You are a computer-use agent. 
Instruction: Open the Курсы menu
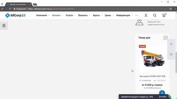point(96,15)
